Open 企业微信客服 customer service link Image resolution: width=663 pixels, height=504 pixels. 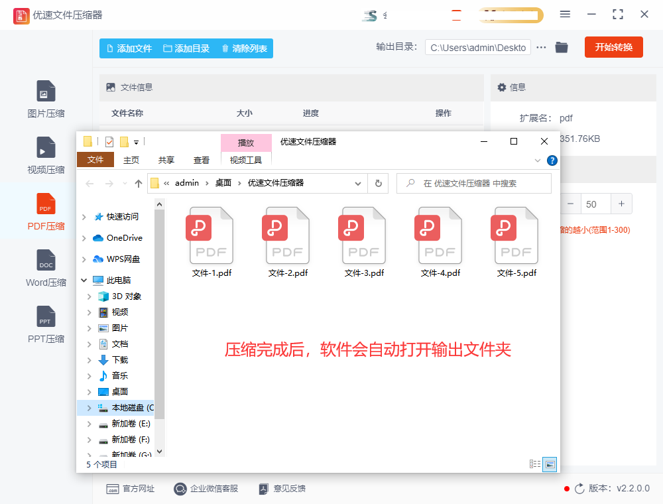[x=206, y=489]
